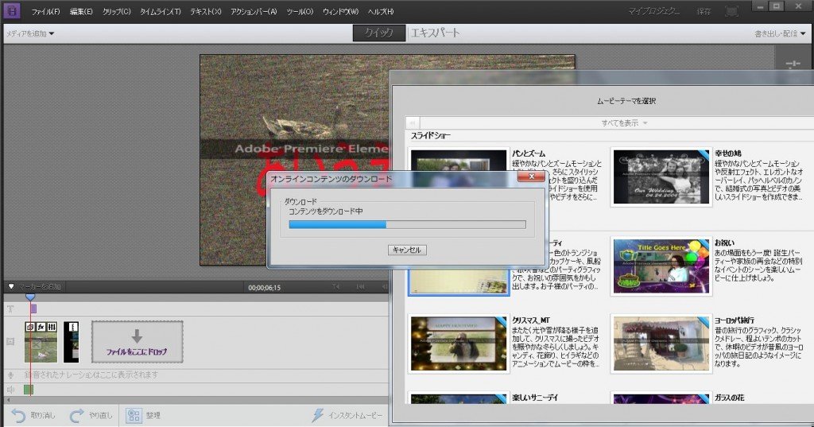Viewport: 814px width, 427px height.
Task: Open the クリップ(C) menu
Action: tap(116, 11)
